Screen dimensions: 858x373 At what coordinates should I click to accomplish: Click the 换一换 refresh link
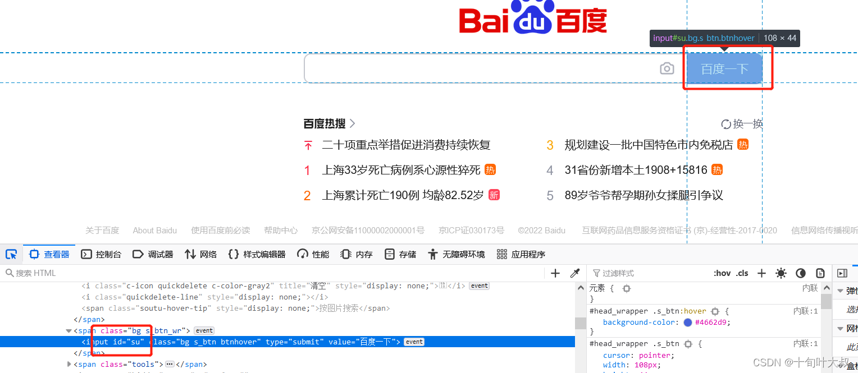coord(742,124)
